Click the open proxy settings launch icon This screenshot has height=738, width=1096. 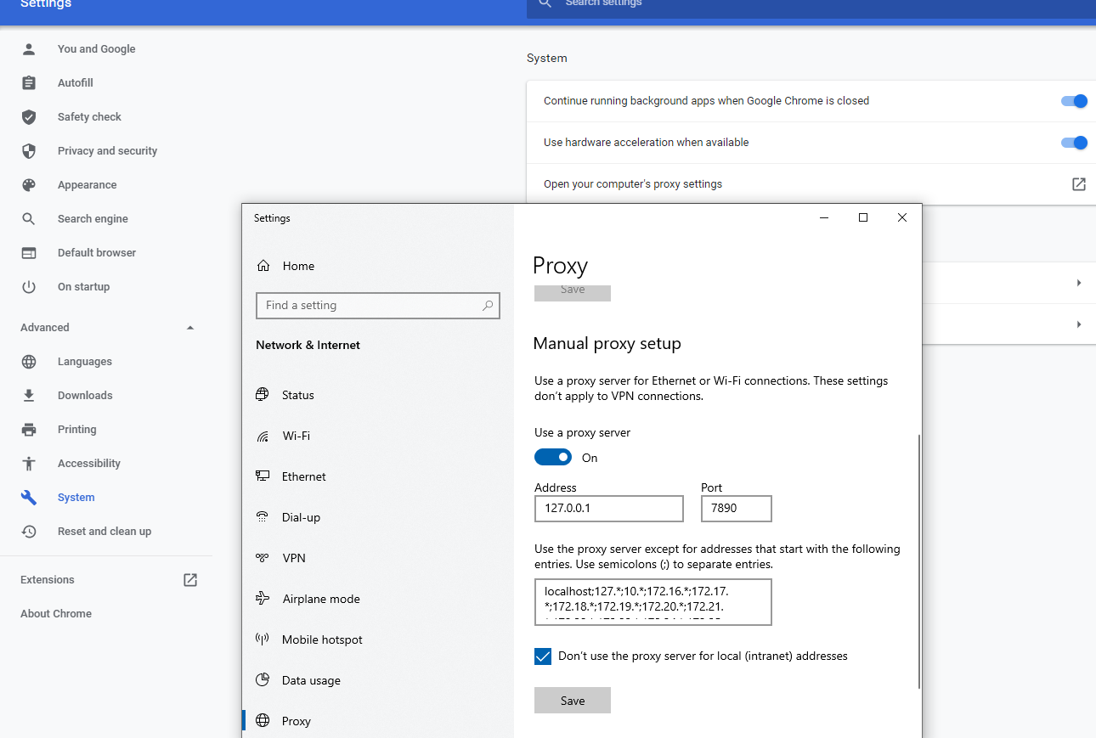pos(1078,184)
